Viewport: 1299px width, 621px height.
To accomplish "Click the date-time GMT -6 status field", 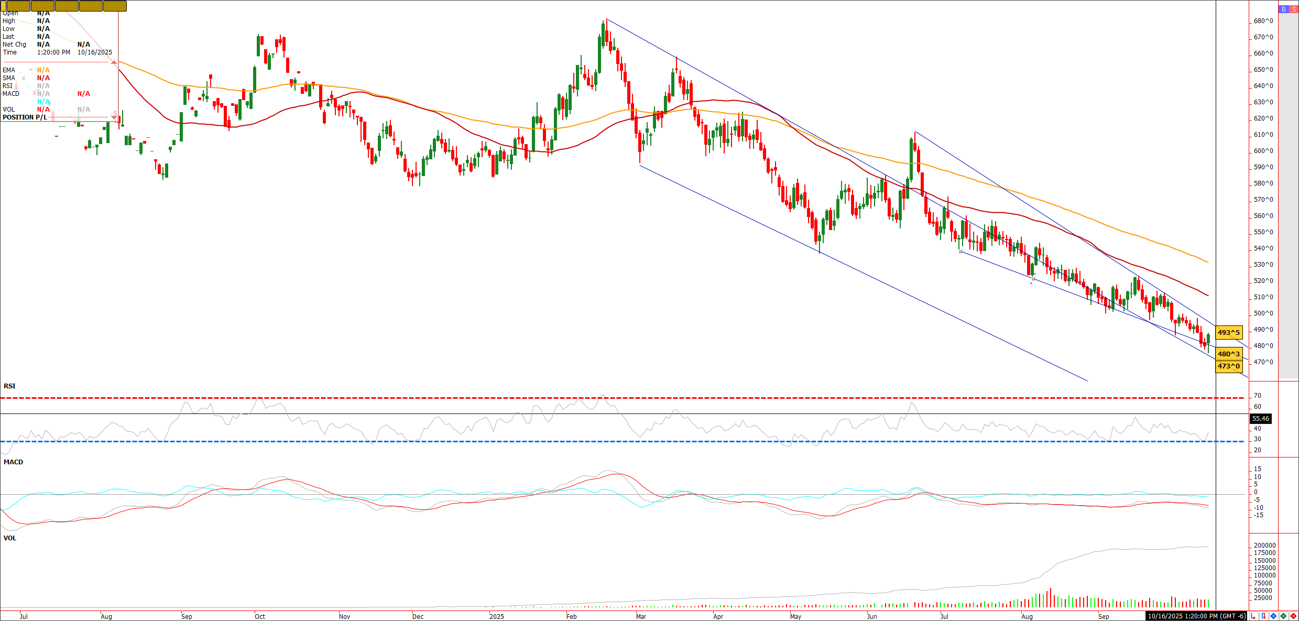I will click(1196, 616).
